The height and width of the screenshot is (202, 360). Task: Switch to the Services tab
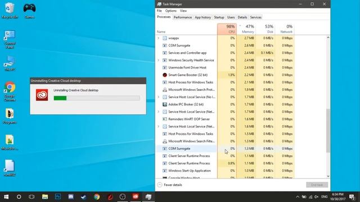pyautogui.click(x=255, y=17)
